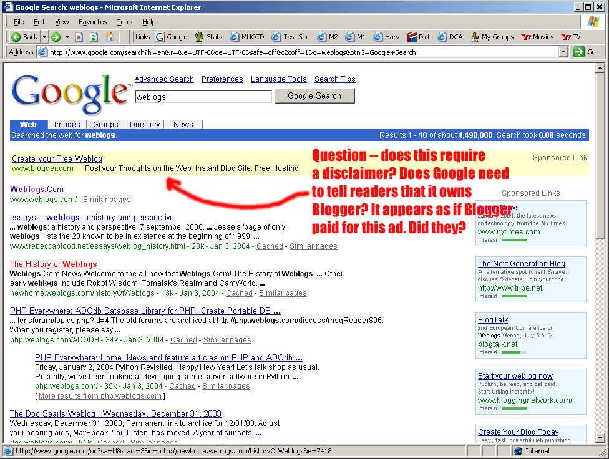
Task: Expand the Back button history dropdown
Action: [44, 37]
